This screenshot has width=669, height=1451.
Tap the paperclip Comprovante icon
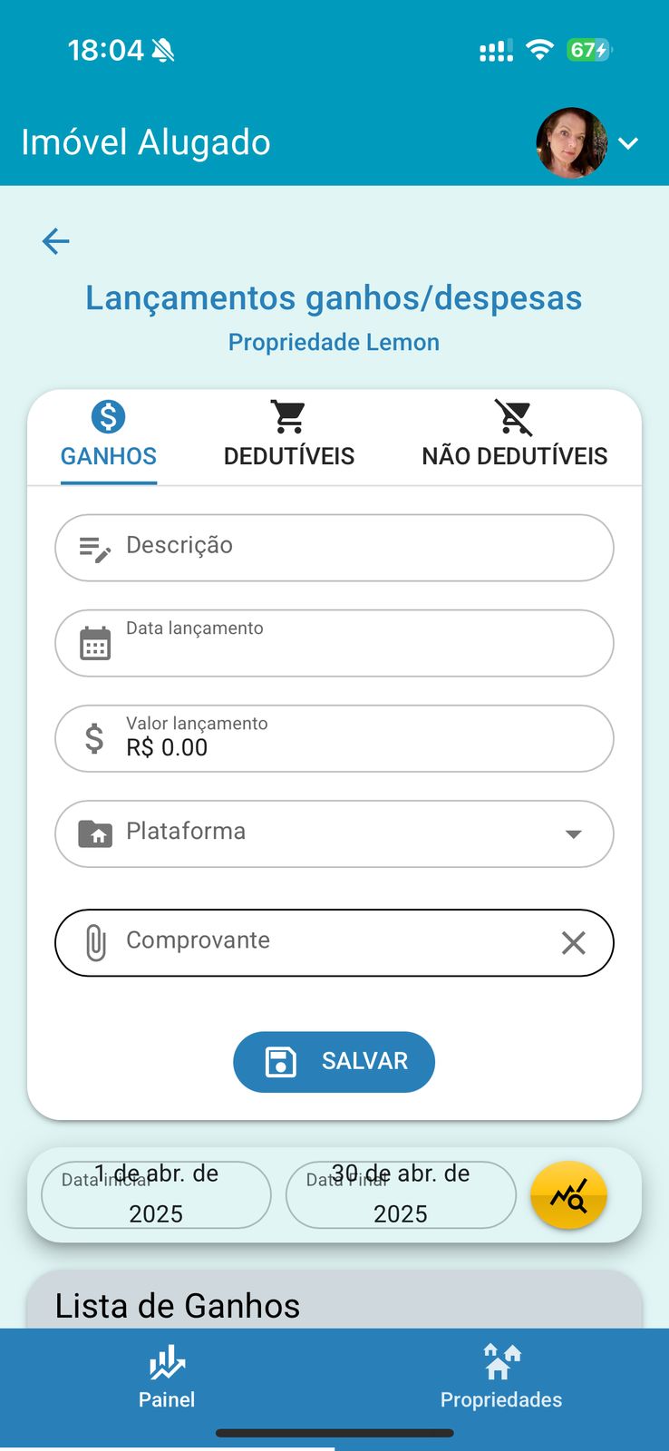click(x=95, y=943)
